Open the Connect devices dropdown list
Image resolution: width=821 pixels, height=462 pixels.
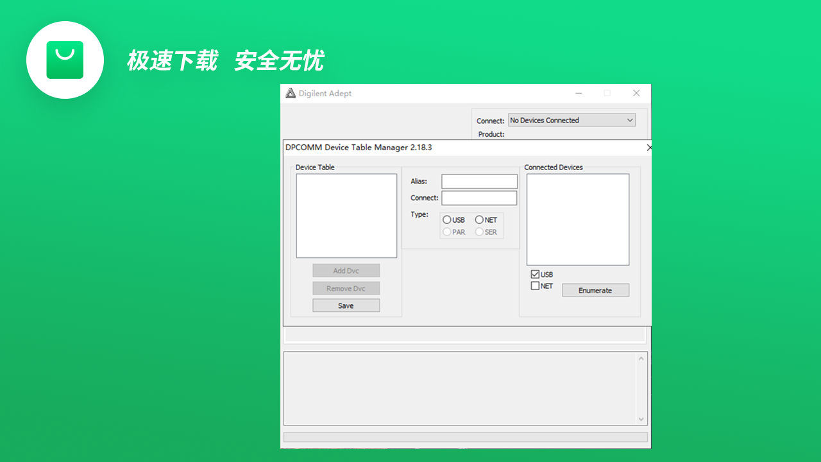click(629, 120)
